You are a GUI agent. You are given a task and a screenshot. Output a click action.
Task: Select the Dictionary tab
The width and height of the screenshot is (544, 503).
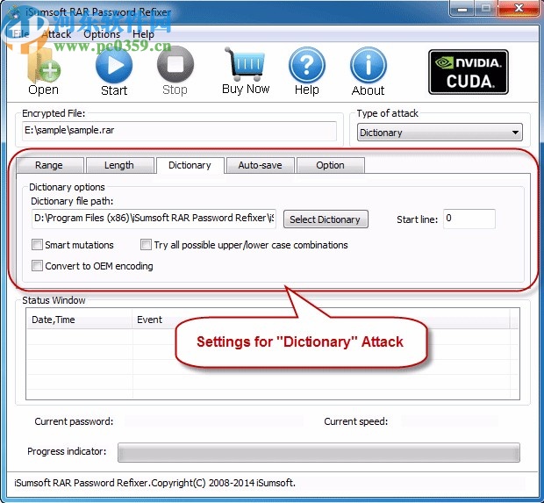pyautogui.click(x=190, y=165)
